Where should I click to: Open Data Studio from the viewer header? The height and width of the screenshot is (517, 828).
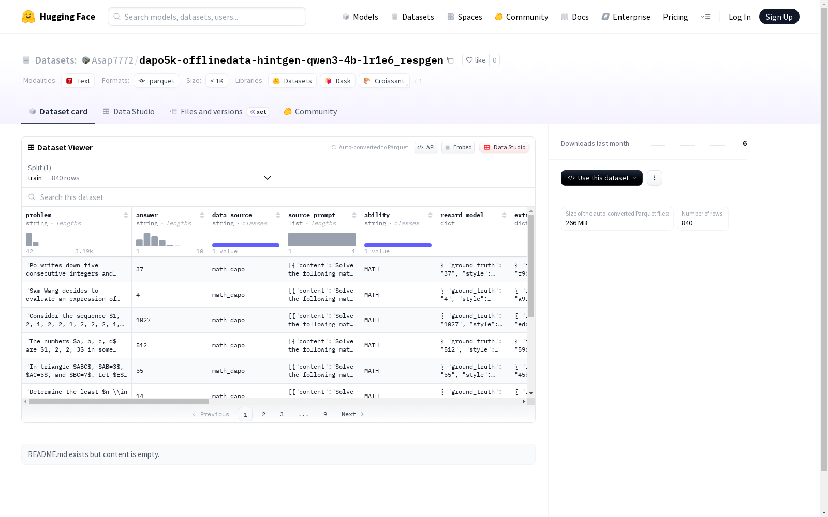[x=505, y=147]
